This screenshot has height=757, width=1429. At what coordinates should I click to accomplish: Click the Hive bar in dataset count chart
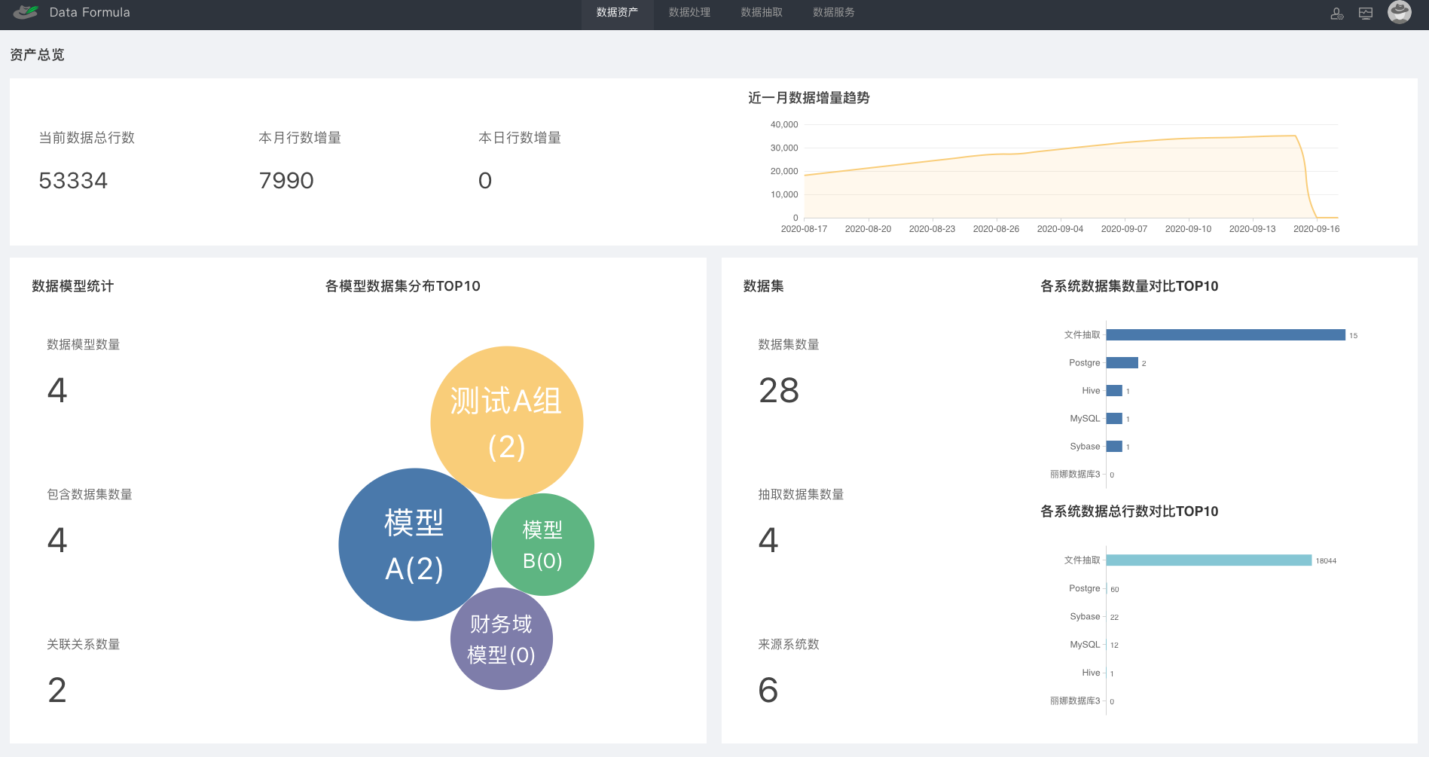1114,391
